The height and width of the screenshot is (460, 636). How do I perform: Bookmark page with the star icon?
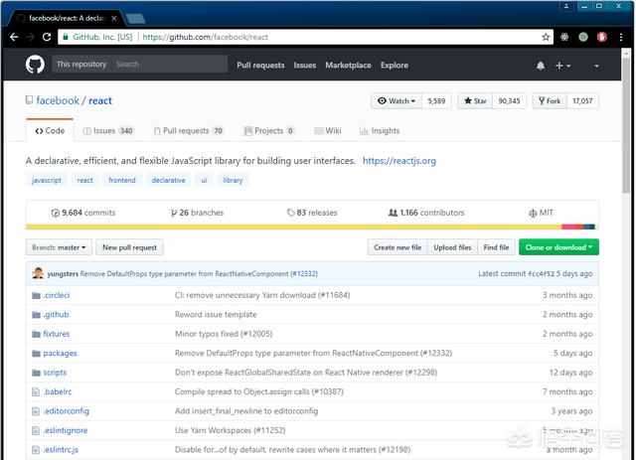(546, 37)
